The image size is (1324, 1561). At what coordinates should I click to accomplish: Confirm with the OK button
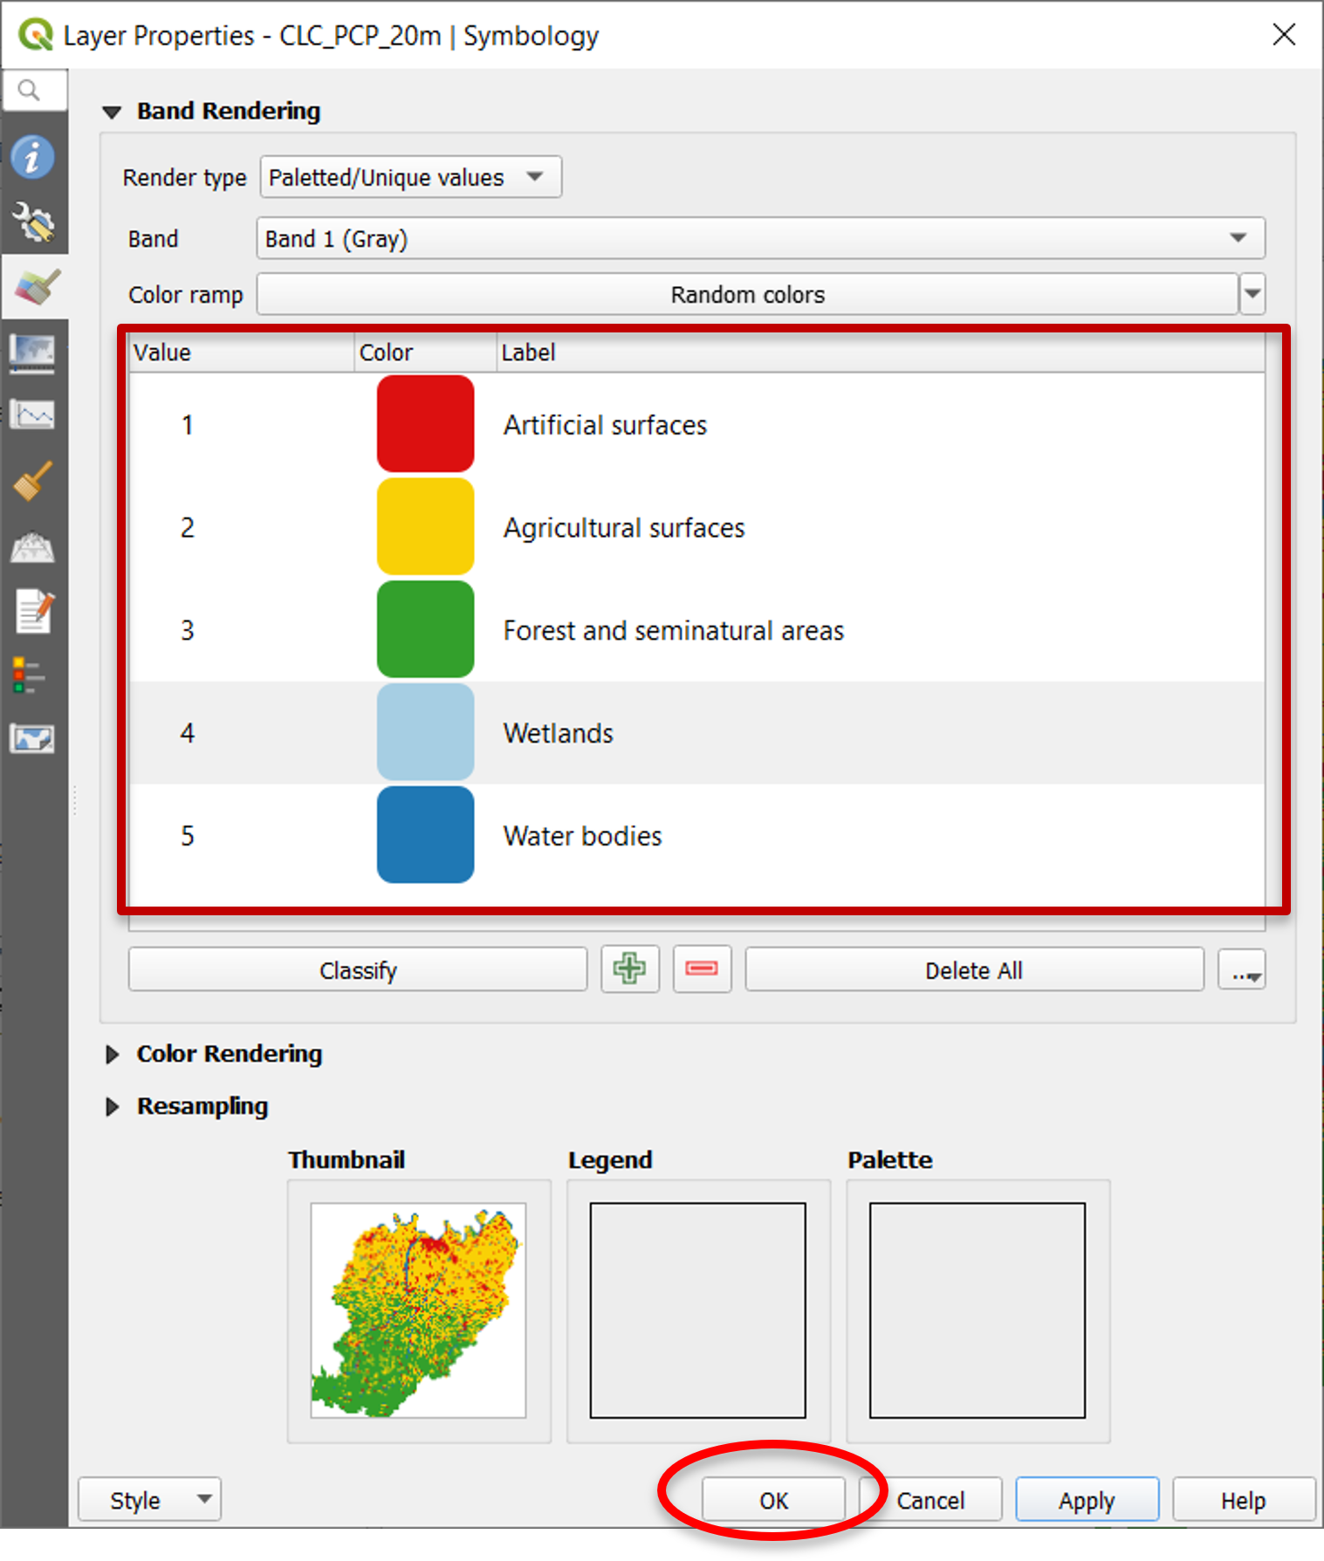[x=773, y=1500]
